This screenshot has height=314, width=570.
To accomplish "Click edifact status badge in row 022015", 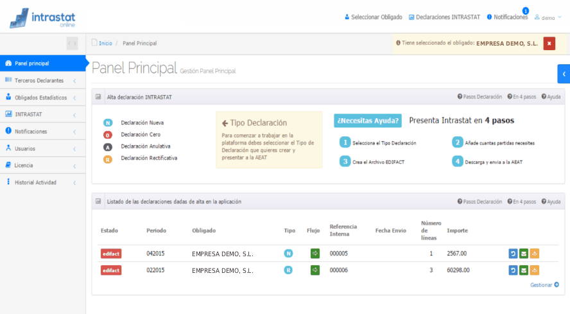I will (111, 270).
